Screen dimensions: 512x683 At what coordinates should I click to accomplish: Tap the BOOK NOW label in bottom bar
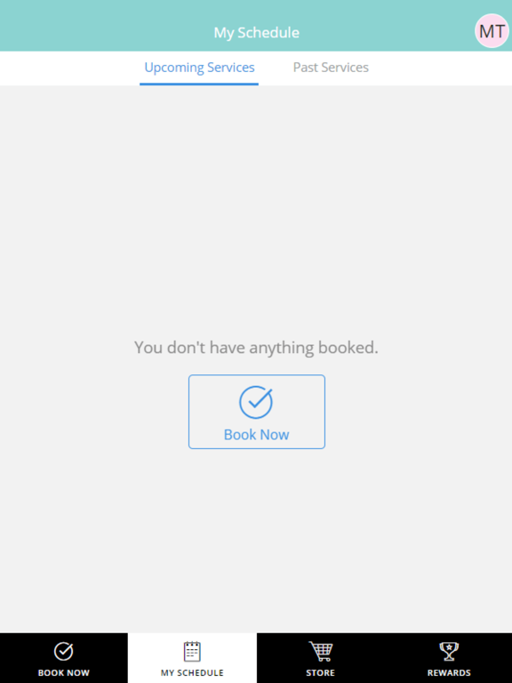pyautogui.click(x=64, y=672)
